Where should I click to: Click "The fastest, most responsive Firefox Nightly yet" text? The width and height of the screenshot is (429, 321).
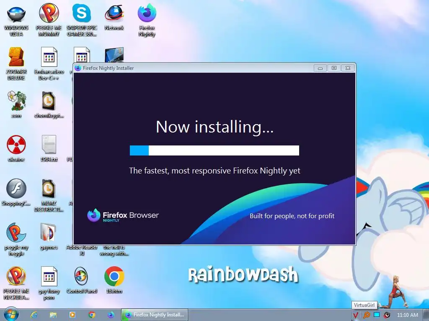pyautogui.click(x=214, y=171)
